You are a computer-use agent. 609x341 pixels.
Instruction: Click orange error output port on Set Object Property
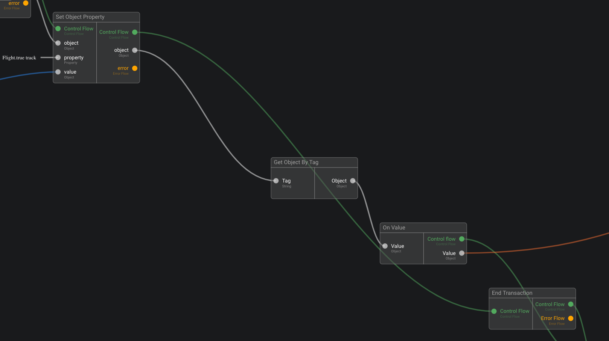pos(135,68)
